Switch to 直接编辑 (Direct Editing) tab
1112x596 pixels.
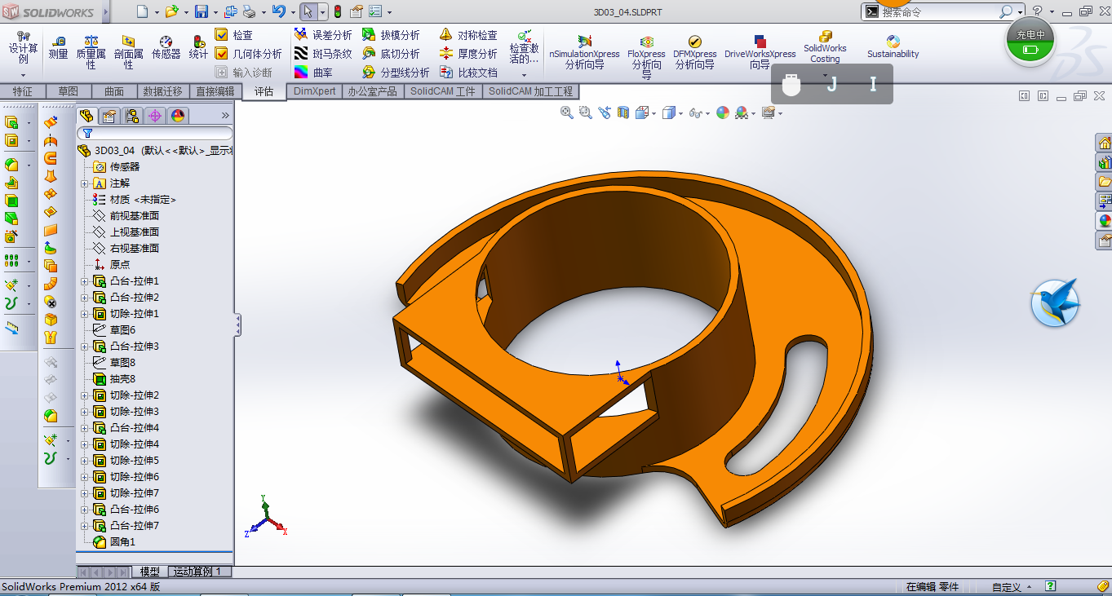215,91
